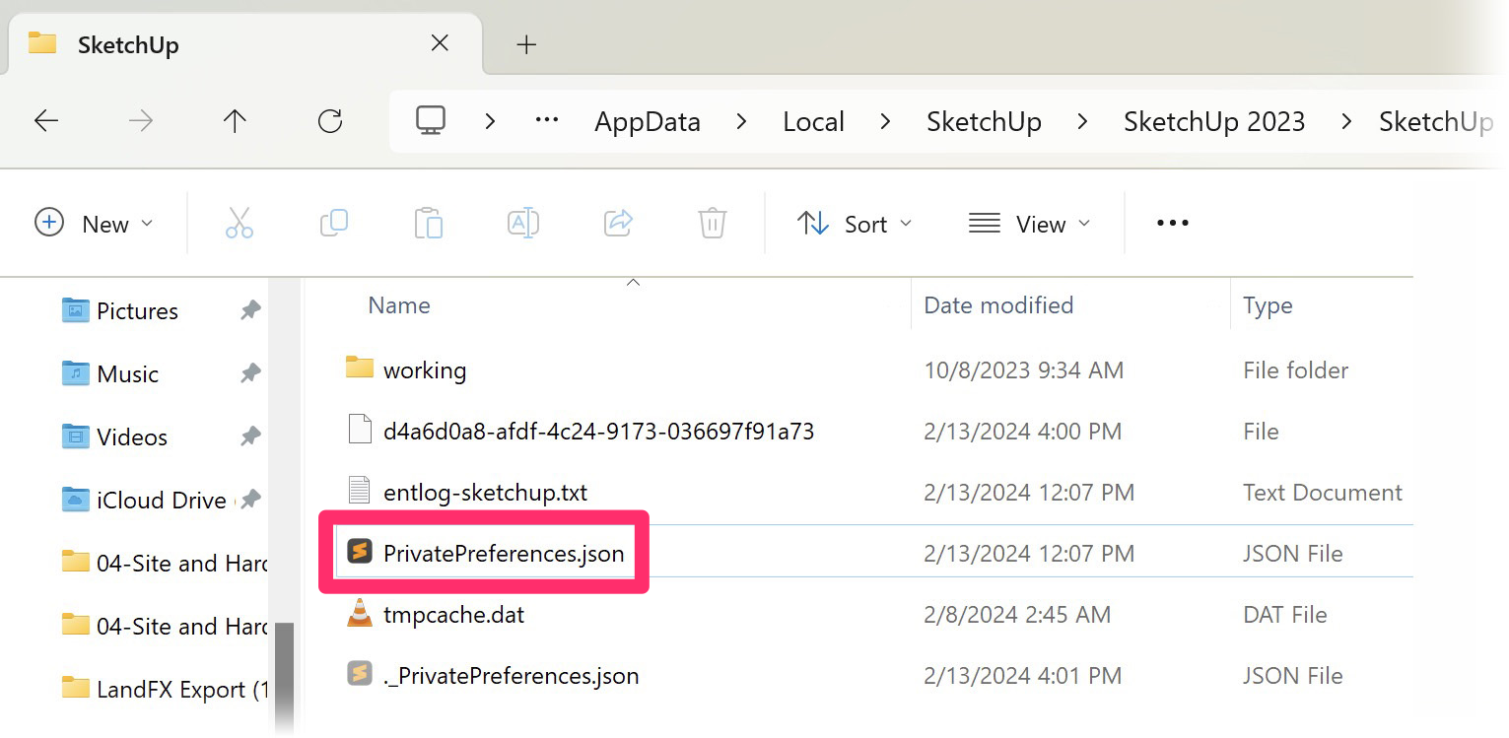The width and height of the screenshot is (1509, 738).
Task: Select the working folder
Action: click(425, 370)
